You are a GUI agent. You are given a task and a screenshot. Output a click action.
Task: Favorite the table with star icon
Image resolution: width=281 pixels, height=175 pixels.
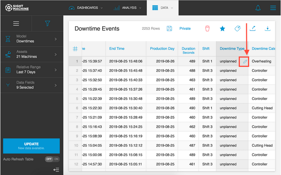click(222, 29)
